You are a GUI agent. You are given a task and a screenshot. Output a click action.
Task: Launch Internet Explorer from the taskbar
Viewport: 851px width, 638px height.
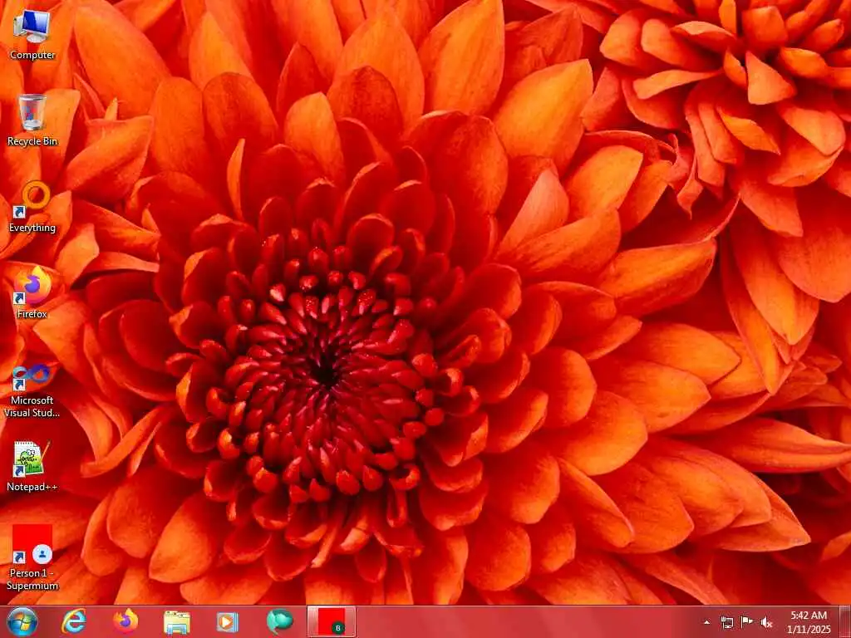pyautogui.click(x=74, y=621)
